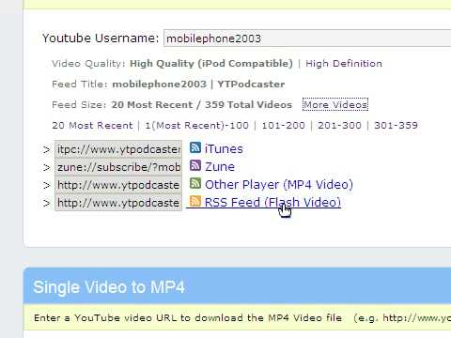Click the purple Zune RSS icon
Viewport: 451px width, 338px height.
click(x=195, y=165)
